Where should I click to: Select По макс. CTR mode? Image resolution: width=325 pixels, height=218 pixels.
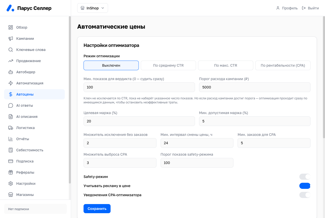point(226,65)
